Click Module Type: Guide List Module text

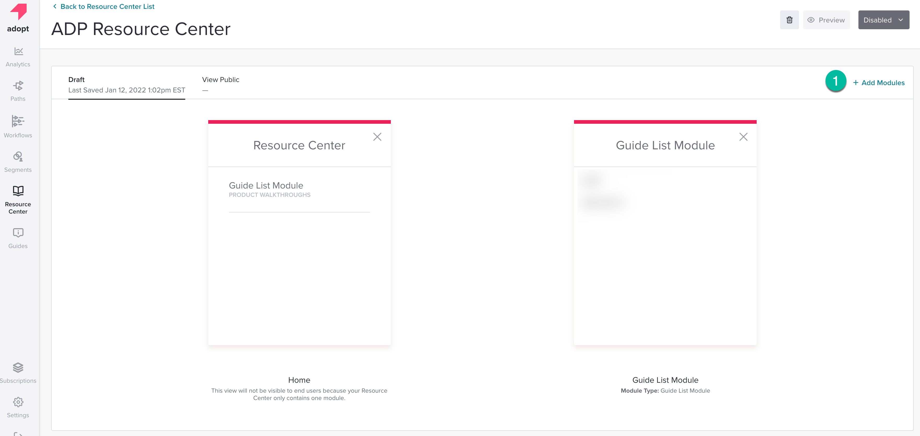coord(665,391)
